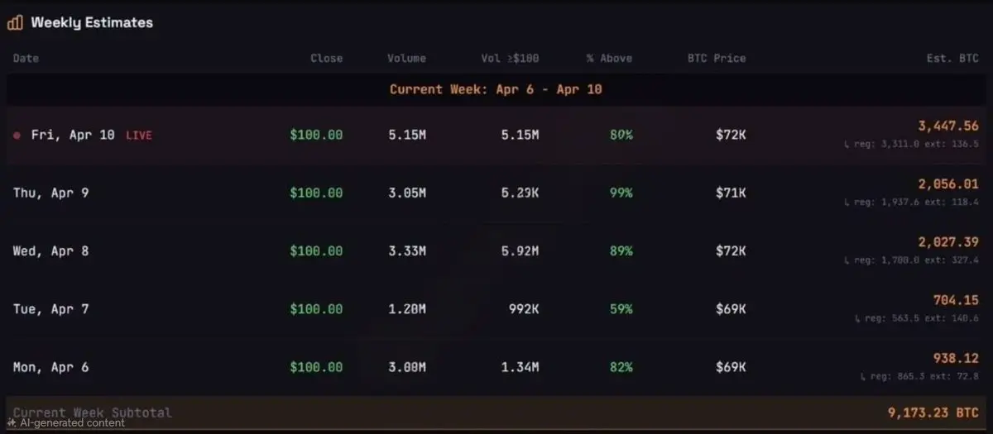This screenshot has width=993, height=434.
Task: Sort by the Date column header
Action: (26, 59)
